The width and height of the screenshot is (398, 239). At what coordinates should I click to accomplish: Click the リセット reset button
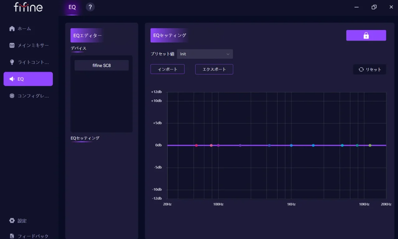[370, 69]
